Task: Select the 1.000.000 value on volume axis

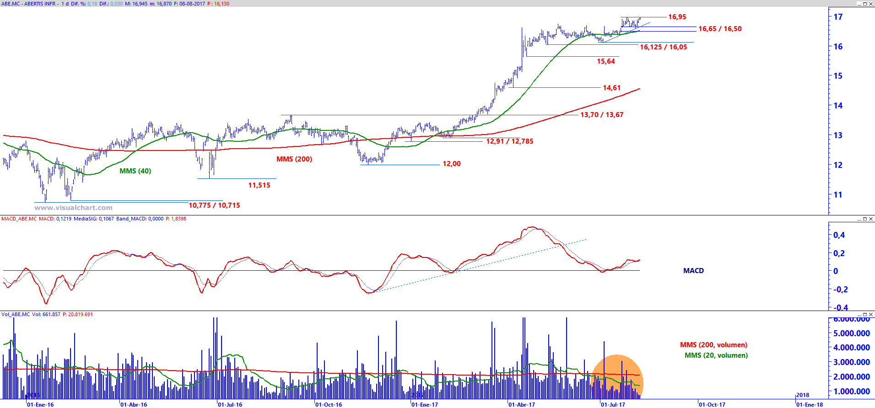Action: click(852, 392)
